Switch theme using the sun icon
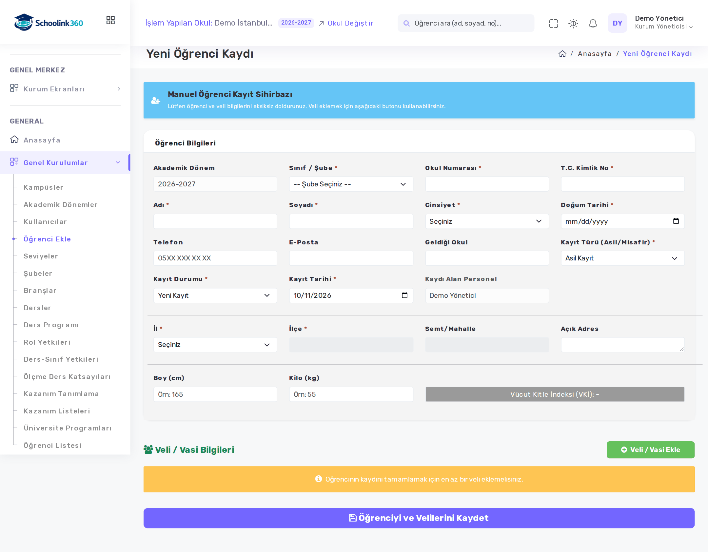 (x=573, y=23)
